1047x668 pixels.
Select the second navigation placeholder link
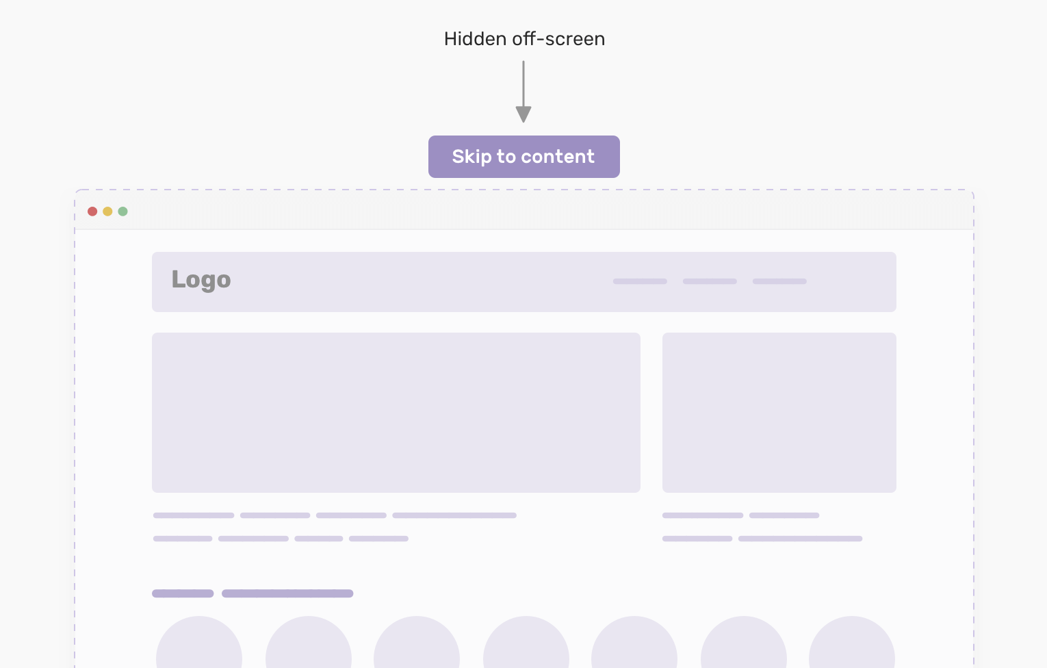pyautogui.click(x=710, y=281)
